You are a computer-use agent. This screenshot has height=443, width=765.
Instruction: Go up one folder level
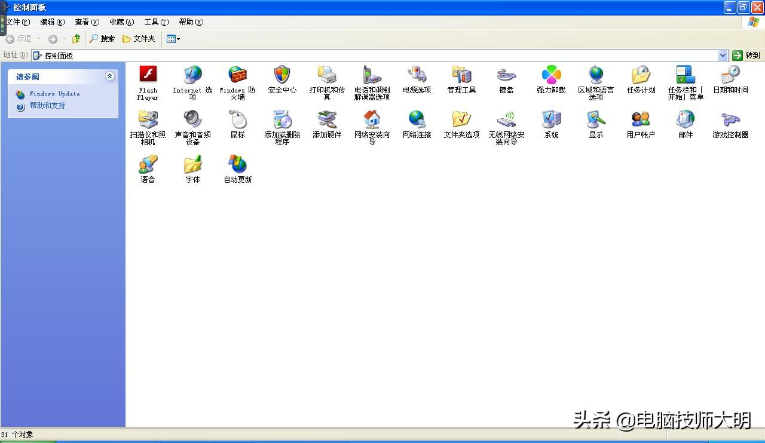[76, 39]
